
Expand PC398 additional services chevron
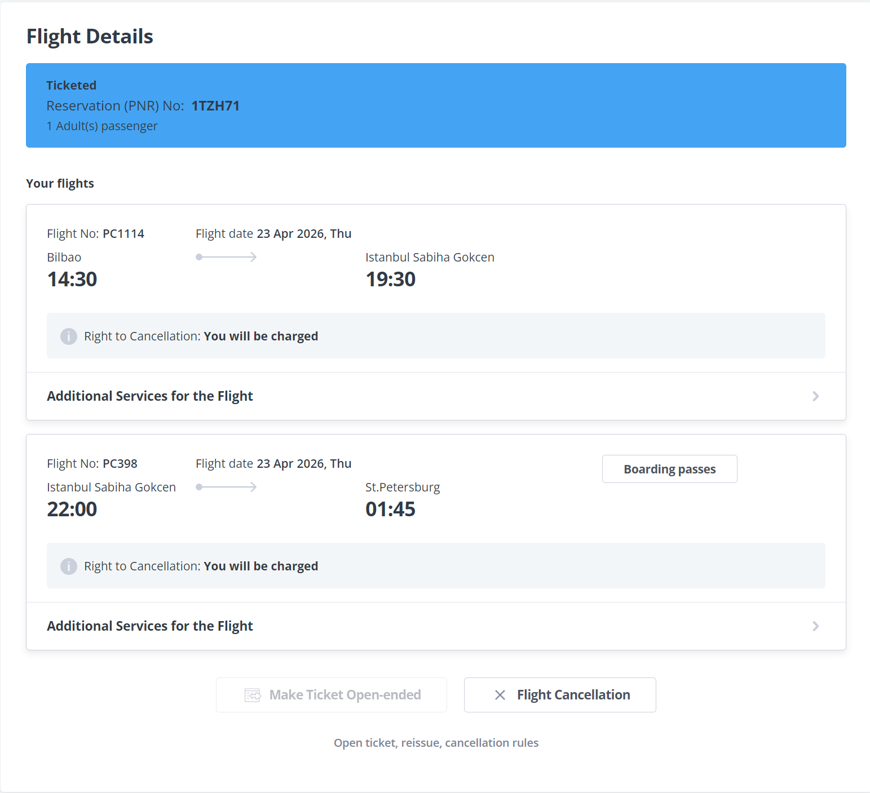(815, 626)
